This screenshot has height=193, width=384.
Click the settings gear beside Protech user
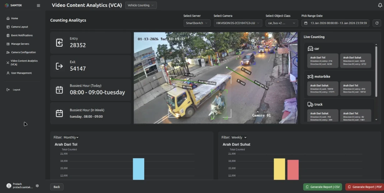(x=37, y=186)
